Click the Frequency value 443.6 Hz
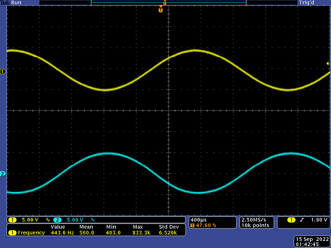 [62, 233]
